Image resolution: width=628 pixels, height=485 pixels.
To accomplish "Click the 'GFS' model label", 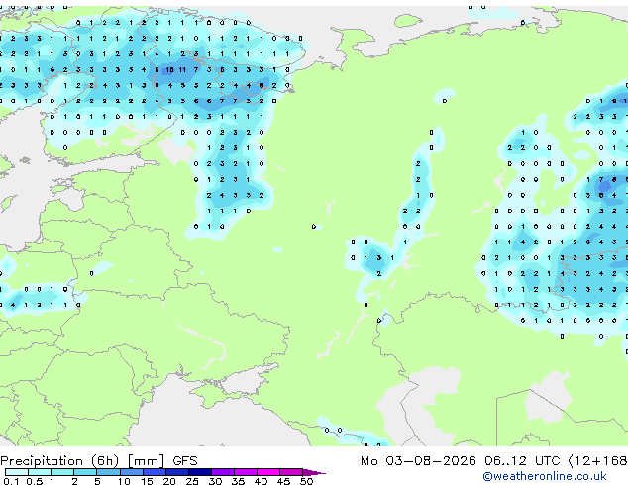I will point(185,461).
